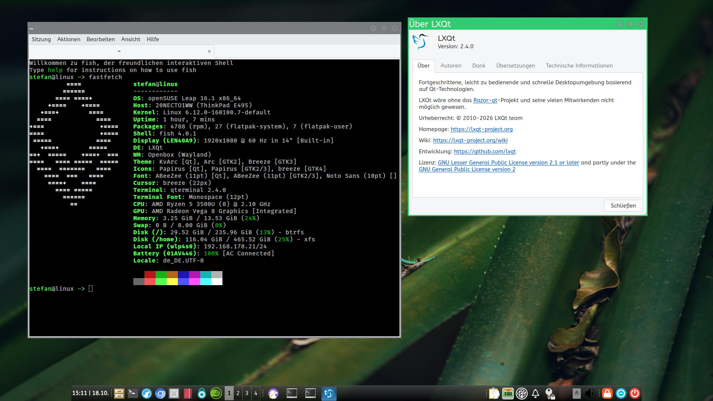713x401 pixels.
Task: Open the LibreWolf browser icon in panel
Action: pos(147,393)
